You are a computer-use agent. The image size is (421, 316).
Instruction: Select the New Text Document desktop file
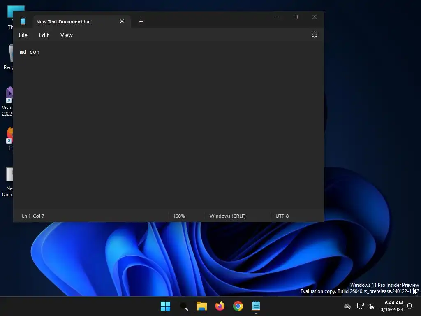pos(8,182)
